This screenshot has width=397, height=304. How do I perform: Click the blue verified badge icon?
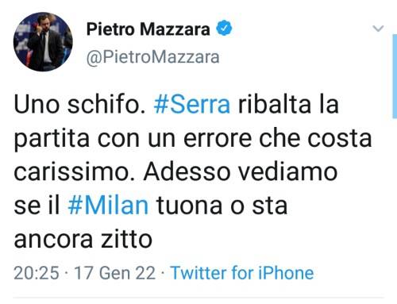coord(225,28)
